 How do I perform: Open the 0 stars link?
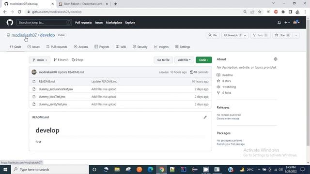coord(226,81)
